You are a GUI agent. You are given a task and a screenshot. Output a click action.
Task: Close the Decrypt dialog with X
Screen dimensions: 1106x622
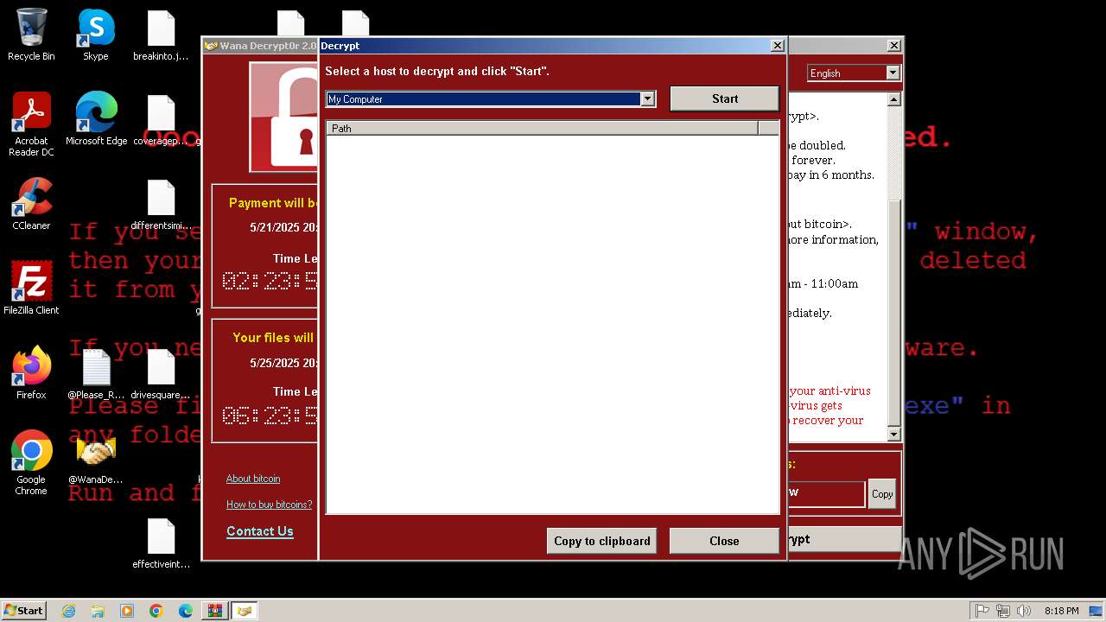(777, 46)
